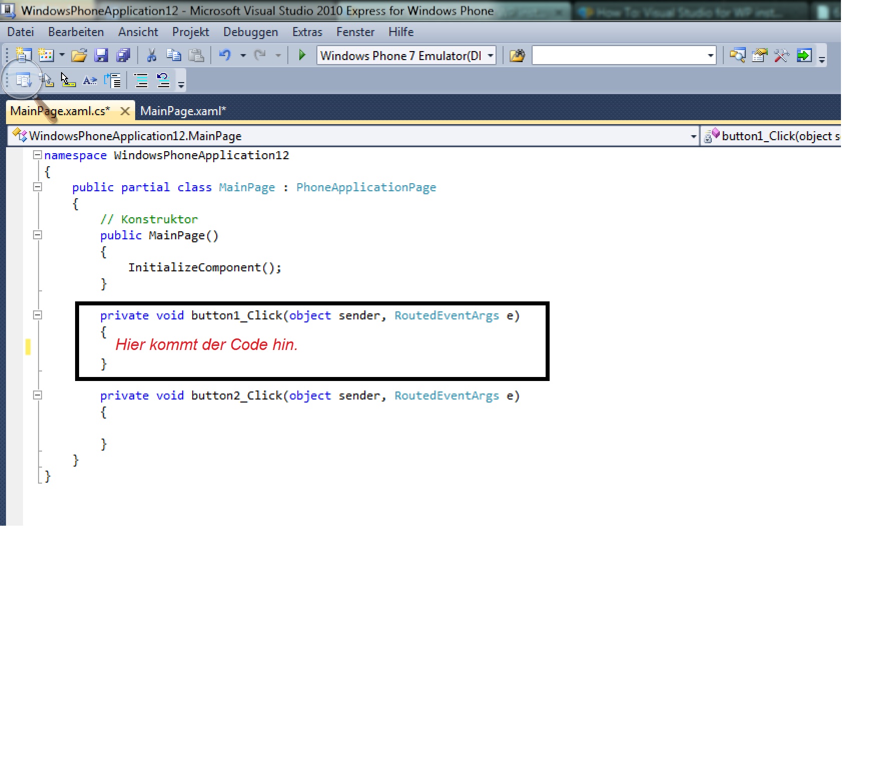Click the Add New Item icon

46,55
